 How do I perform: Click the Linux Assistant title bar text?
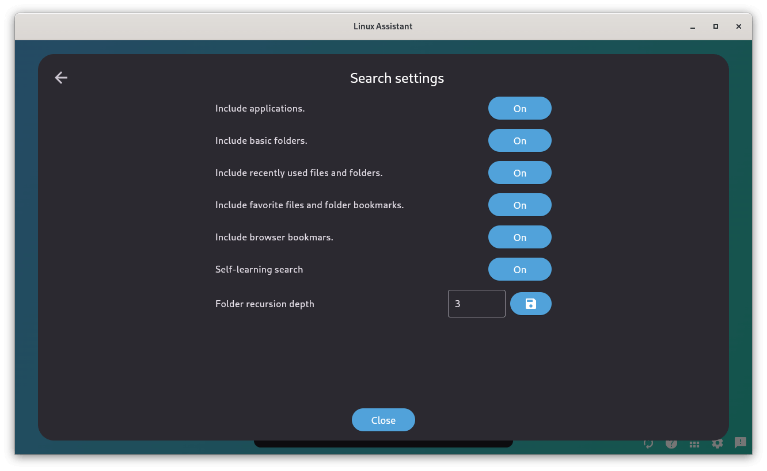pos(383,26)
